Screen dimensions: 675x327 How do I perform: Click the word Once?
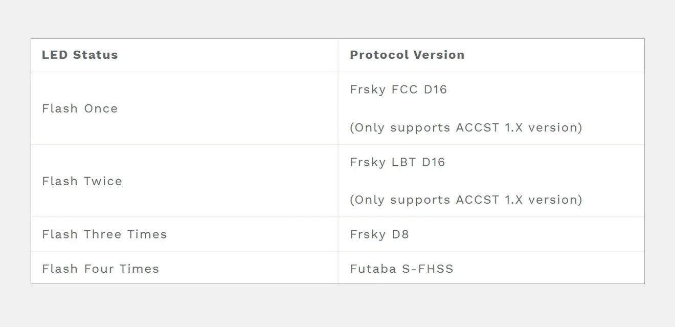[x=101, y=108]
